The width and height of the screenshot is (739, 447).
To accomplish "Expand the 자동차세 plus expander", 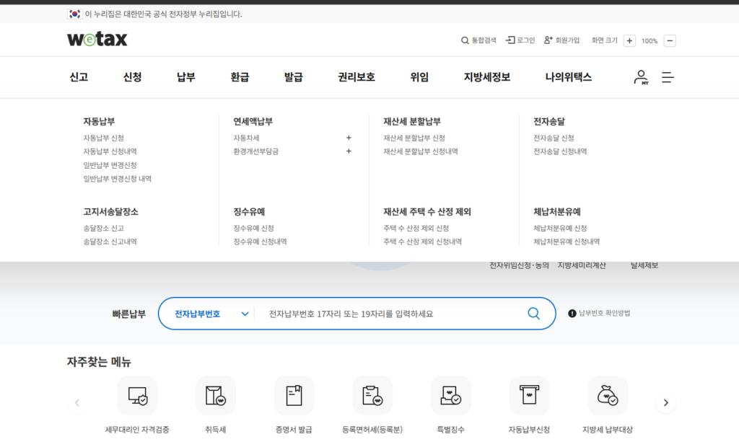I will click(349, 138).
